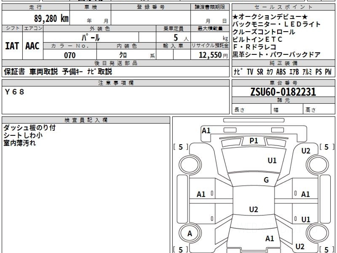Select 予備キー in later-shipped parts

[x=72, y=72]
